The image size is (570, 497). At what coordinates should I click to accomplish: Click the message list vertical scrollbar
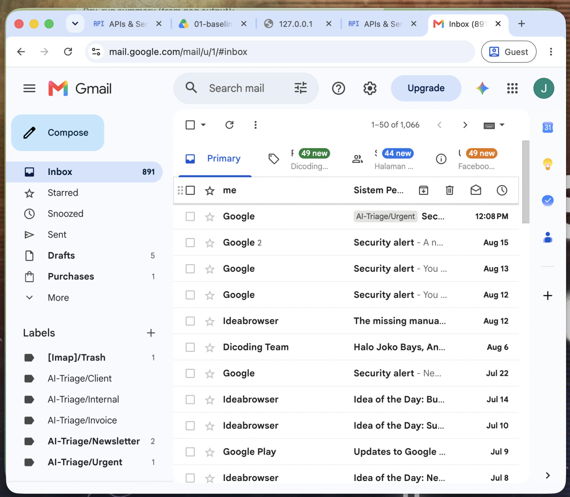(x=526, y=182)
